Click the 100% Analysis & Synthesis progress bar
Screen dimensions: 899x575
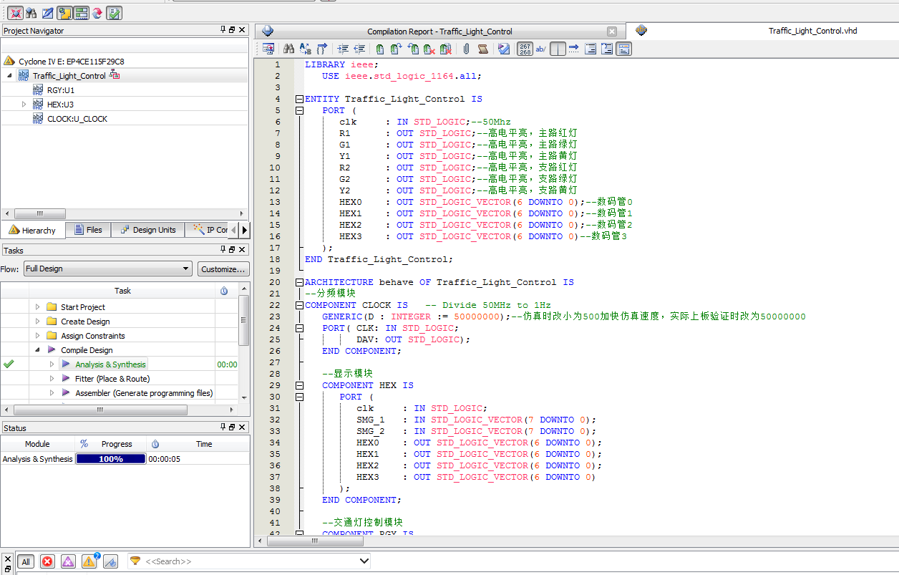[111, 459]
